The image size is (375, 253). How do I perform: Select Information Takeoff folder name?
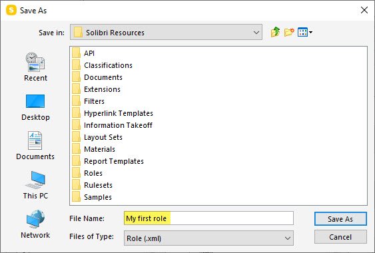pos(118,125)
